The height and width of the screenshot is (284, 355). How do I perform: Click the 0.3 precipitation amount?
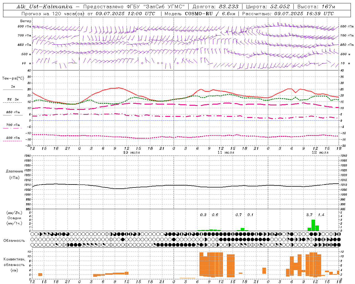click(203, 215)
